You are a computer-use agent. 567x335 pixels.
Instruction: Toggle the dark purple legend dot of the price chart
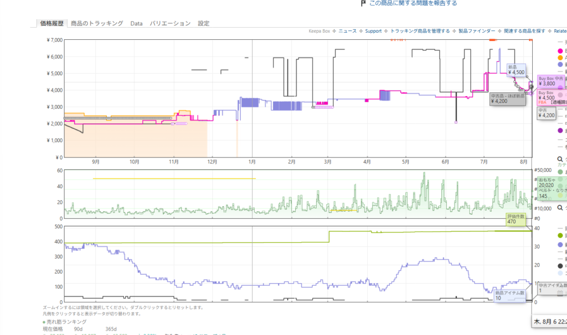560,130
